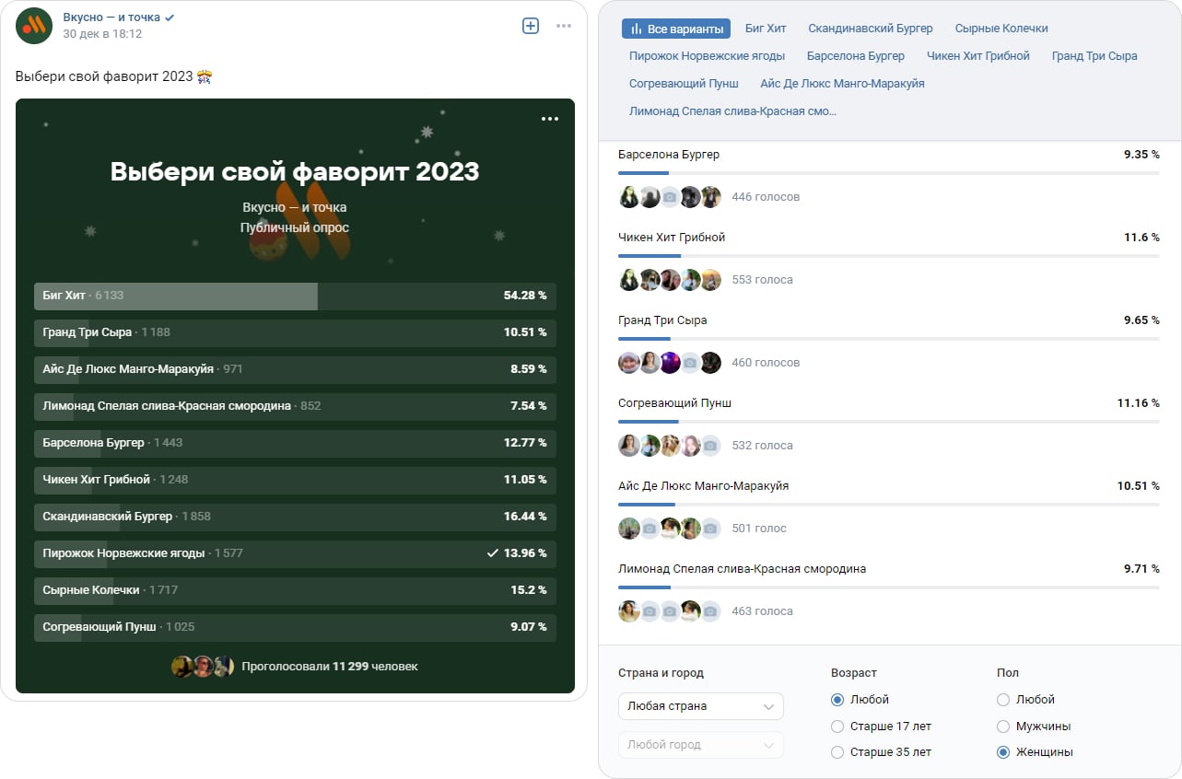The width and height of the screenshot is (1182, 779).
Task: Open the post's three-dot options menu
Action: 564,26
